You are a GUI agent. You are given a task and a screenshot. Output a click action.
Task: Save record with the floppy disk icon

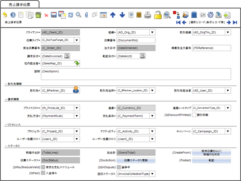point(54,15)
